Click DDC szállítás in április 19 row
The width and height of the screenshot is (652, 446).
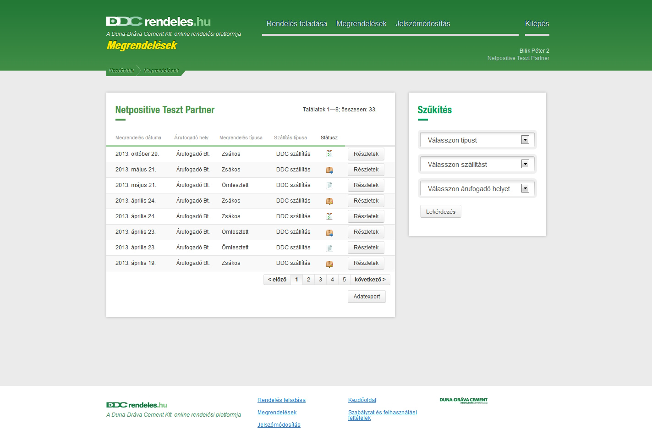point(293,263)
